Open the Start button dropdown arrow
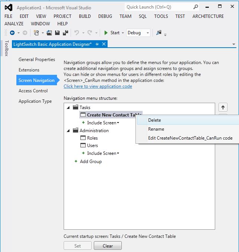Screen dimensions: 239x252 click(x=123, y=33)
